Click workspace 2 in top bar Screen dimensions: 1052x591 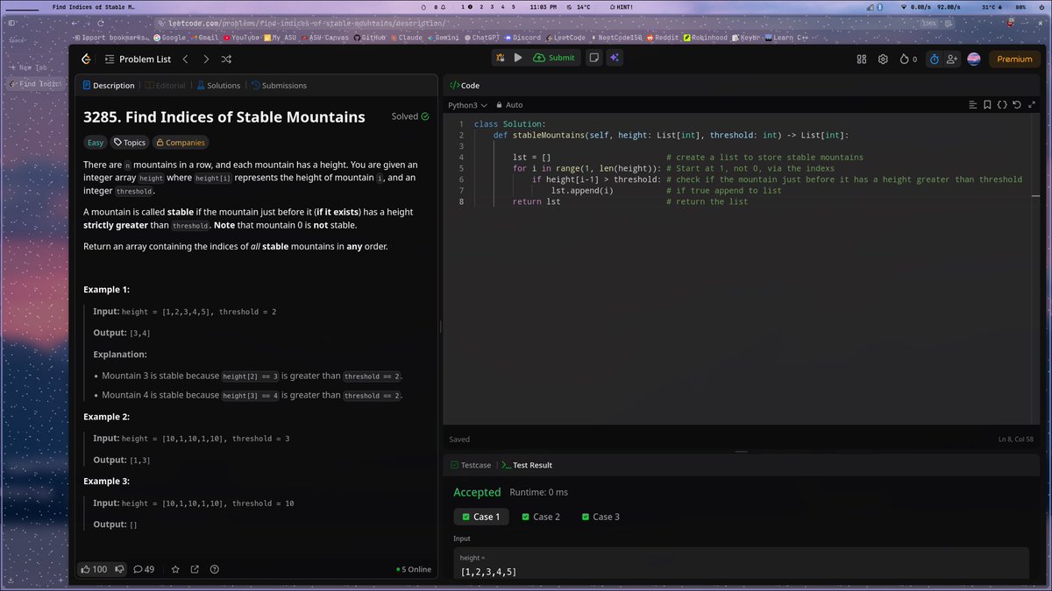click(480, 7)
